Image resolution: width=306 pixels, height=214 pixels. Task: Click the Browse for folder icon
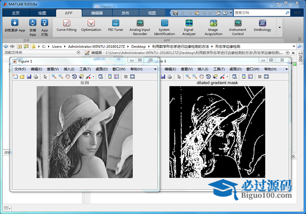26,46
